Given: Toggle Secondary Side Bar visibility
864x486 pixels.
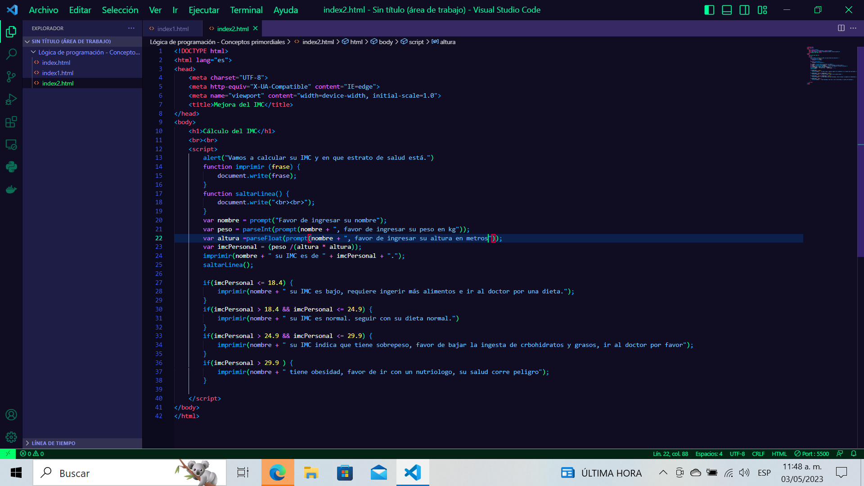Looking at the screenshot, I should 744,10.
